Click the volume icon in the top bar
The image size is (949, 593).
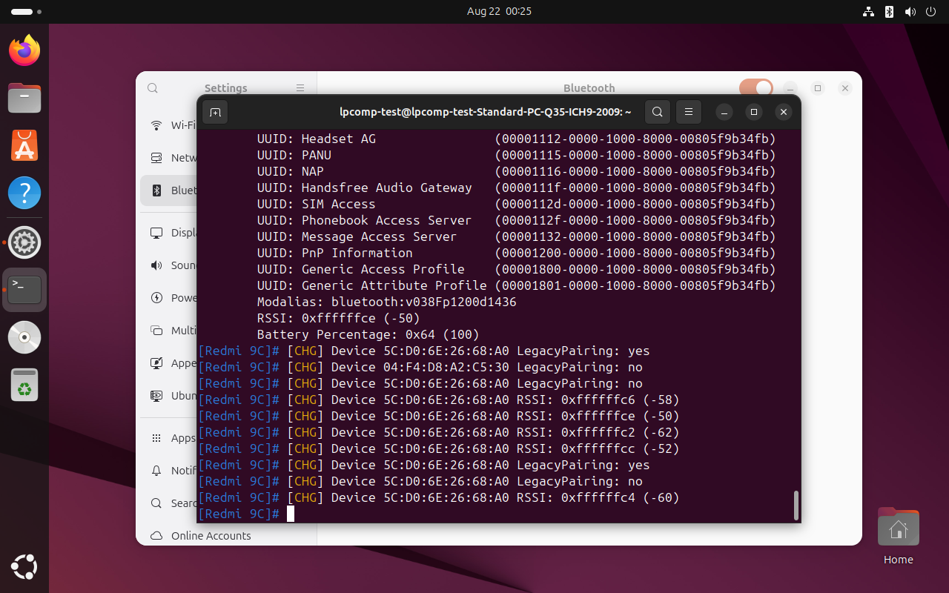(910, 12)
